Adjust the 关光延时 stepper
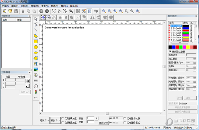The image size is (199, 130). pyautogui.click(x=195, y=81)
